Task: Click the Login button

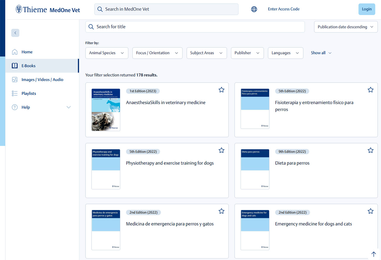Action: click(x=366, y=9)
